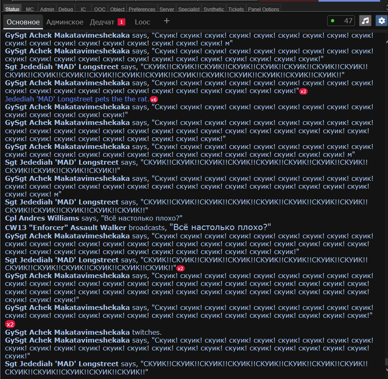Switch to the Дедчат chat tab

point(102,22)
